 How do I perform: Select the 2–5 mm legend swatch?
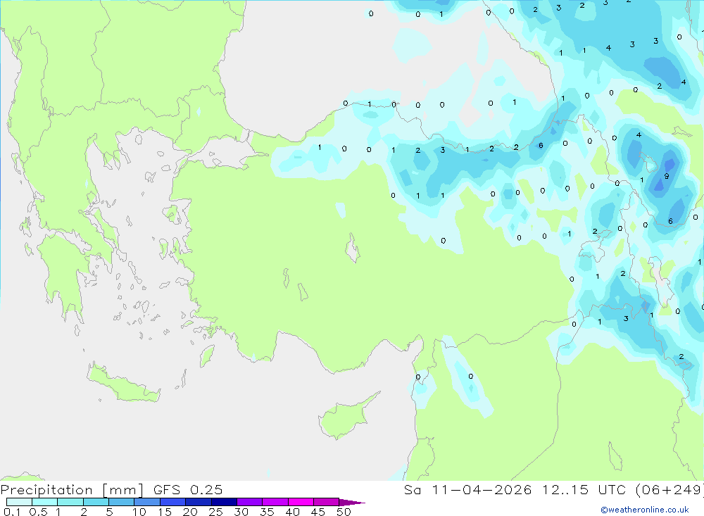click(96, 502)
